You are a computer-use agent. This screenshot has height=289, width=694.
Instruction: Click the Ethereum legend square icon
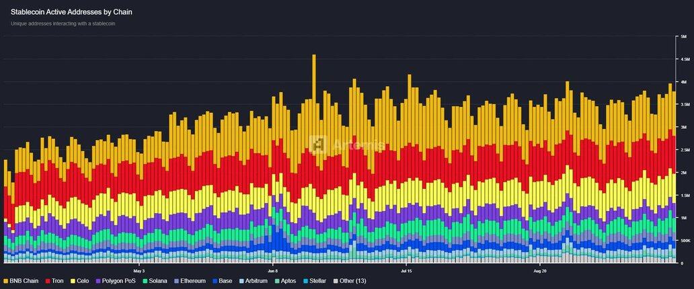[177, 281]
